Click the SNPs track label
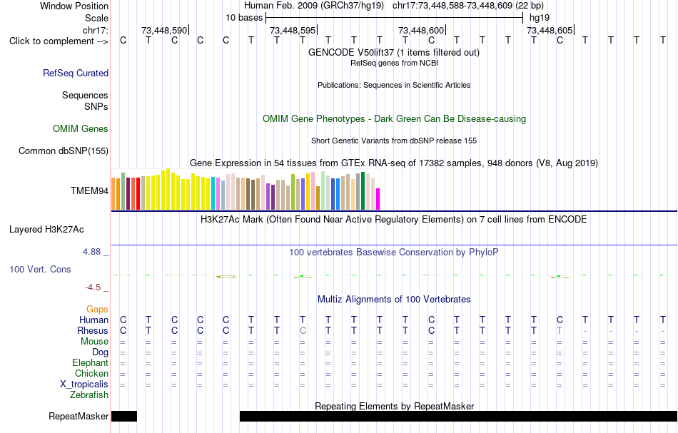Viewport: 678px width, 433px height. (x=96, y=106)
